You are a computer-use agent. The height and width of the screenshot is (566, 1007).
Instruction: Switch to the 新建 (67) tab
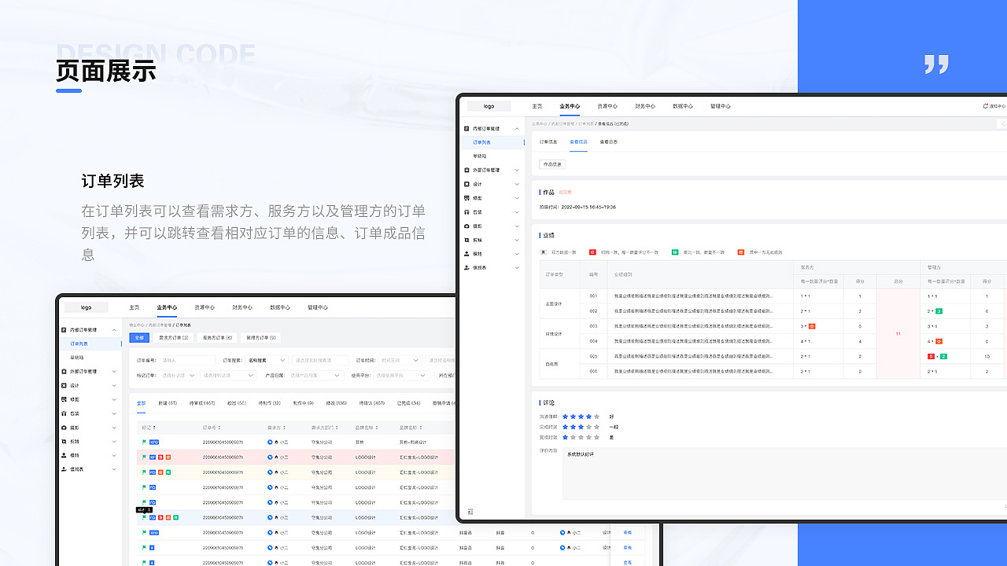pyautogui.click(x=168, y=403)
